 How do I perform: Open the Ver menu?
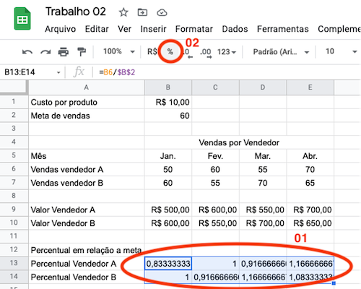[124, 29]
